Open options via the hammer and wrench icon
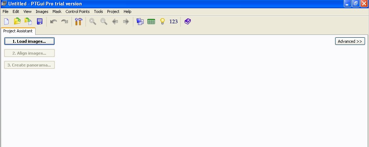This screenshot has width=369, height=147. tap(79, 22)
